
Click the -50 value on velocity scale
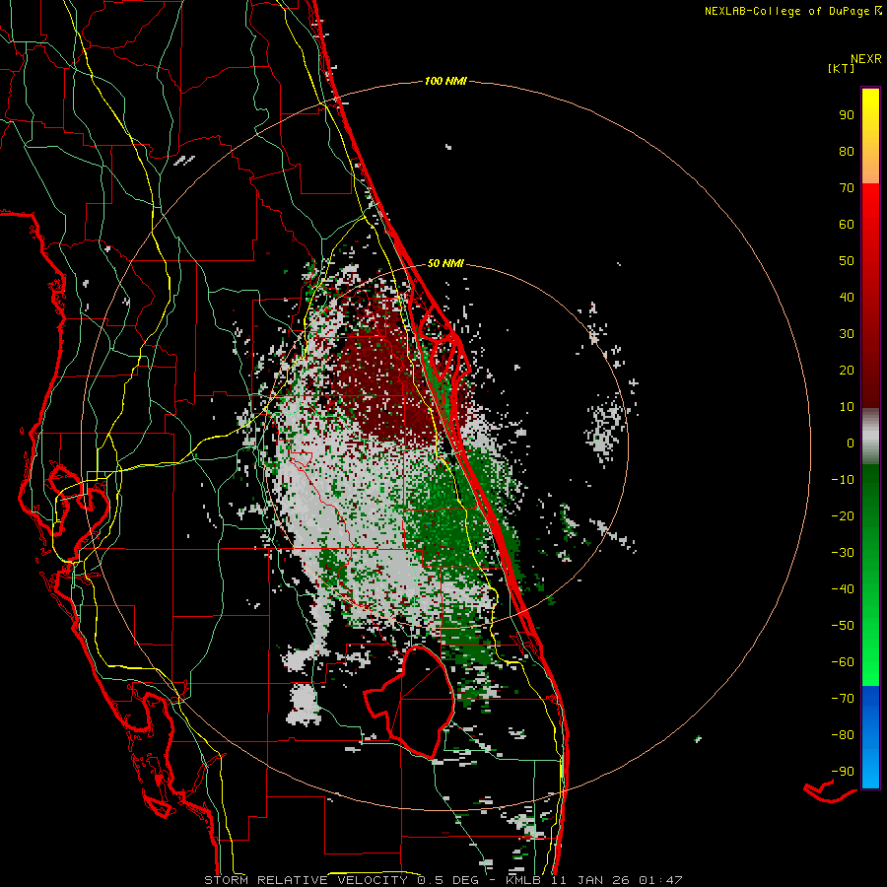tap(843, 626)
